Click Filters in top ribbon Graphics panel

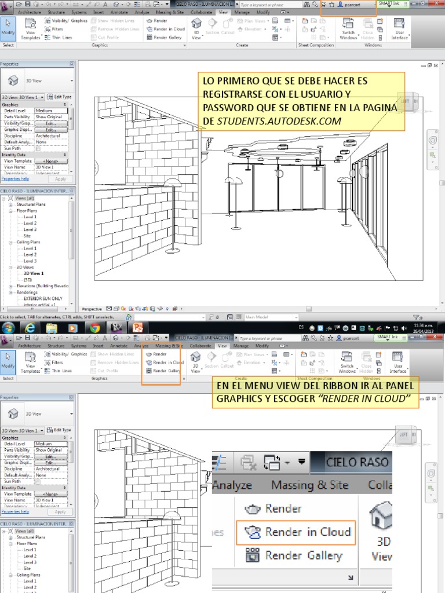(54, 29)
